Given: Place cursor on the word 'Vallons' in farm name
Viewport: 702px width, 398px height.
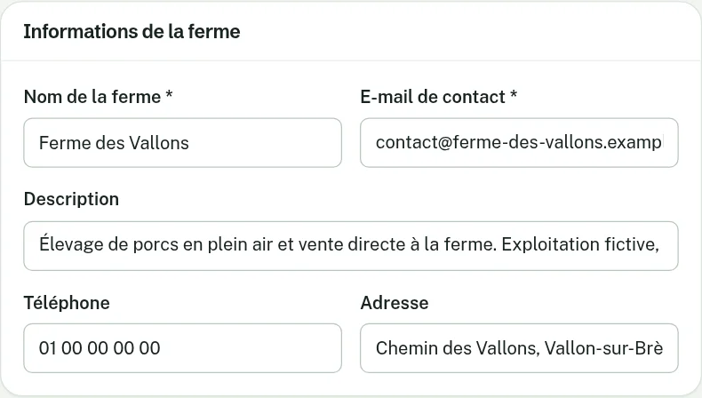Looking at the screenshot, I should 159,143.
